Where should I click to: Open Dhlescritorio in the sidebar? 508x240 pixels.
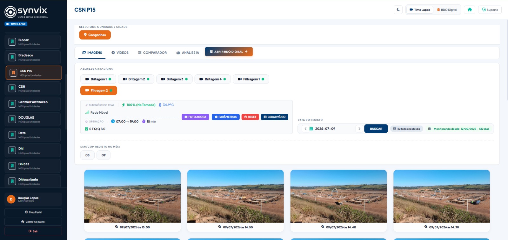click(x=33, y=181)
